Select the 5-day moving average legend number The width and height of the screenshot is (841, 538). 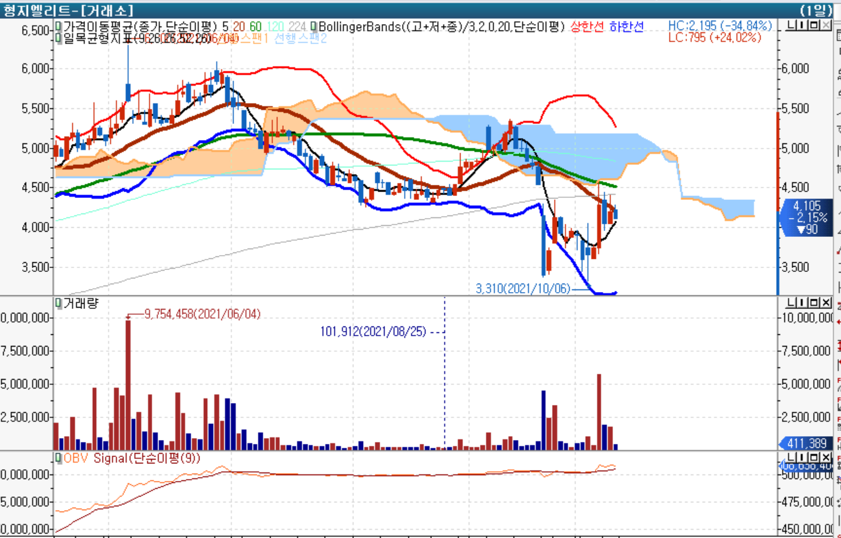click(x=225, y=27)
